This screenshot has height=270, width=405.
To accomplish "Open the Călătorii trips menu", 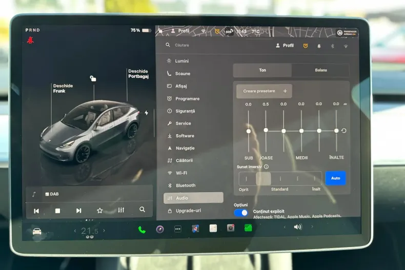I will [180, 160].
